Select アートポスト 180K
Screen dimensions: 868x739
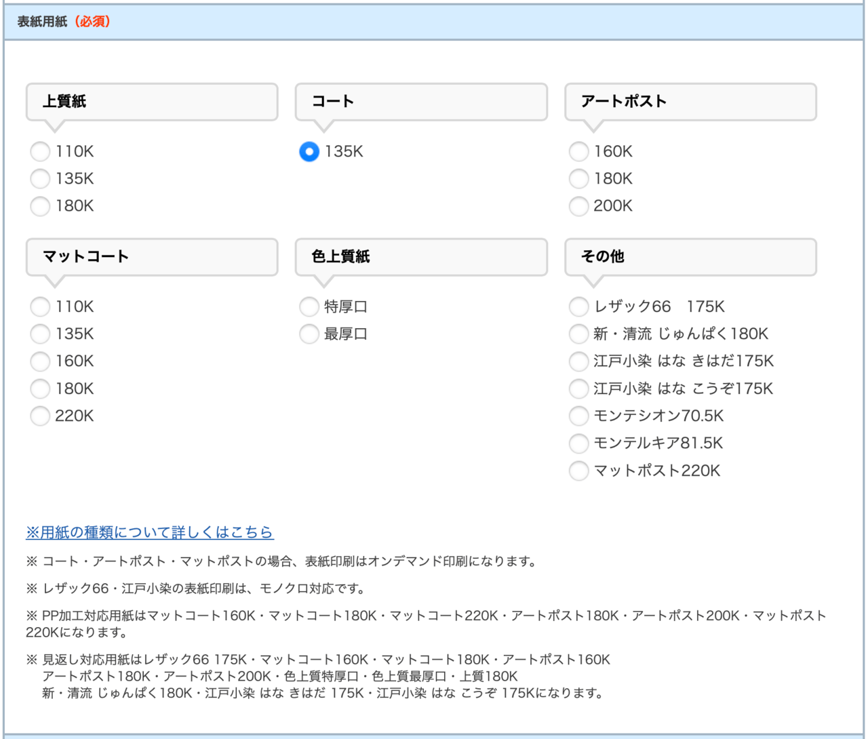click(578, 179)
